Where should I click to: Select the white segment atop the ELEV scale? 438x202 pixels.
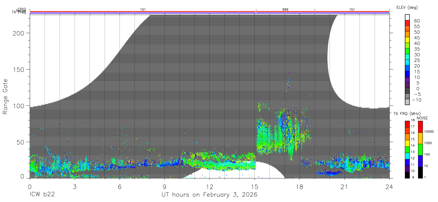pyautogui.click(x=408, y=17)
